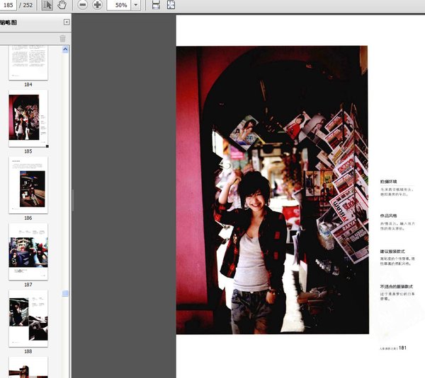Click the page number field showing 185
425x378 pixels.
(8, 5)
